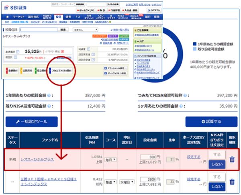
Task: Click the 一括設定ツール button
Action: 32,122
